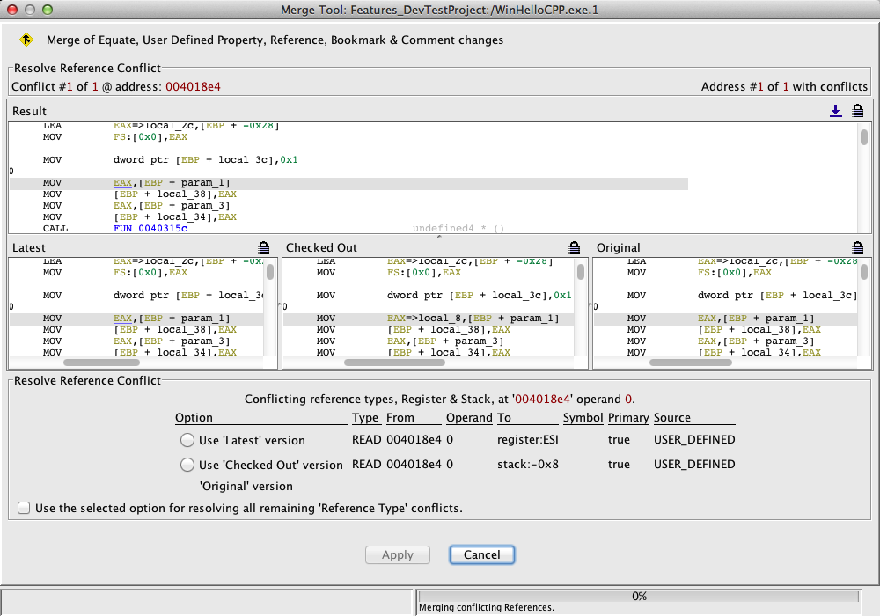Toggle the lock icon on Checked Out panel
The height and width of the screenshot is (616, 880).
[575, 247]
